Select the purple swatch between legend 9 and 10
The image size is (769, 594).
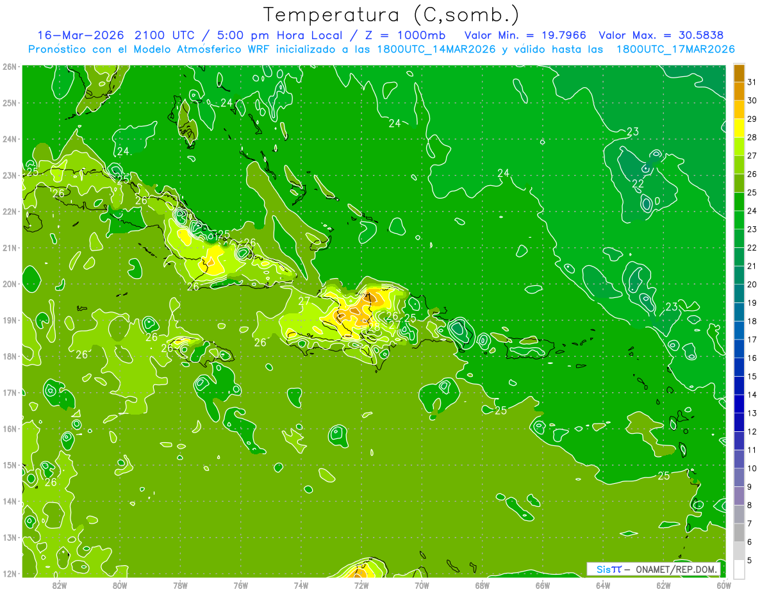[x=739, y=477]
